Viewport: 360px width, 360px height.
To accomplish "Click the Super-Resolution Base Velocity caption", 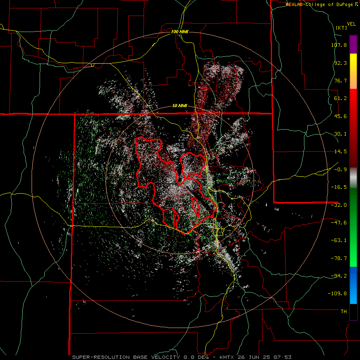I will pos(182,357).
